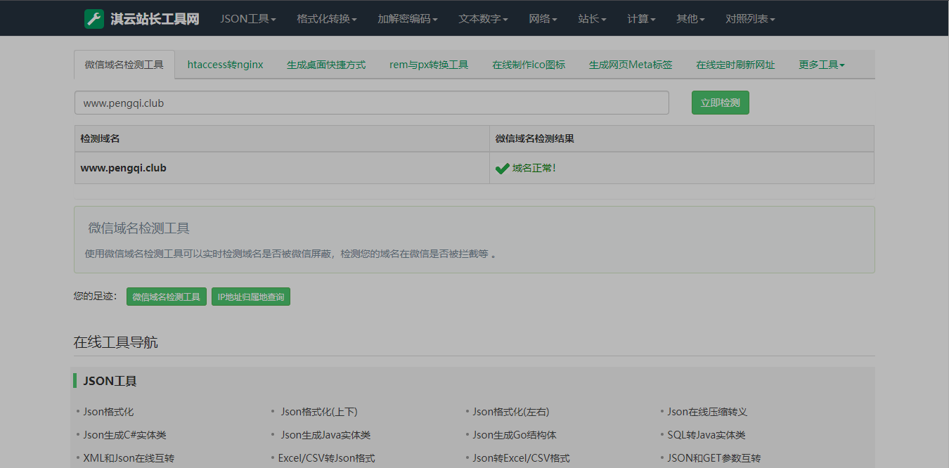Expand the 文本数字 menu

[x=483, y=19]
